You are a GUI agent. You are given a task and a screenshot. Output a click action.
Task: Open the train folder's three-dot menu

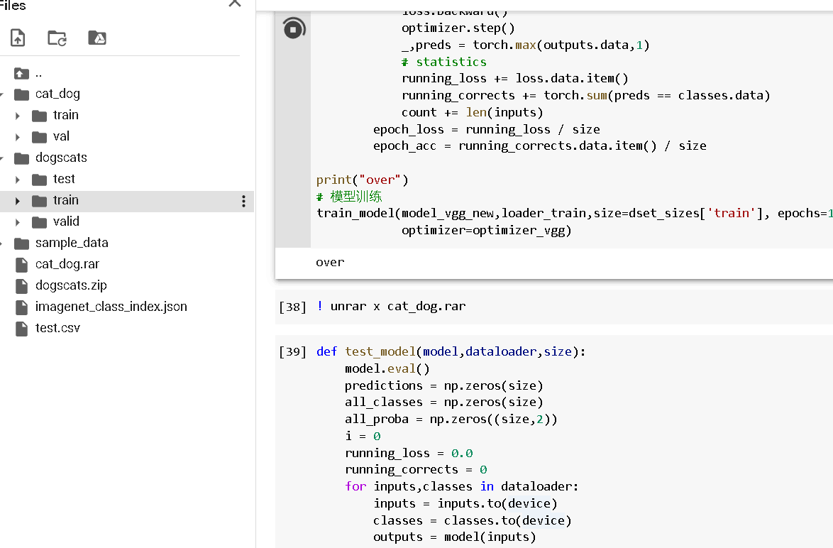[x=243, y=201]
